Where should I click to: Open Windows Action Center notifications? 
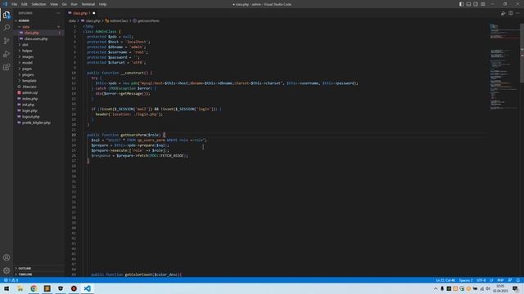click(516, 288)
